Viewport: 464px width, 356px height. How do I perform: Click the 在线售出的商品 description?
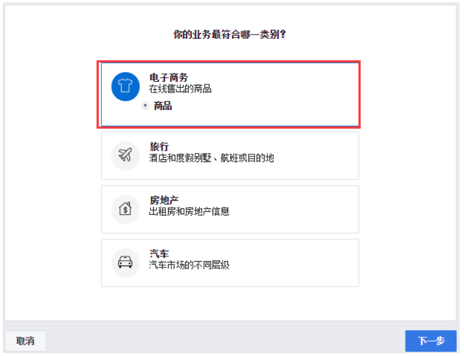pos(180,89)
